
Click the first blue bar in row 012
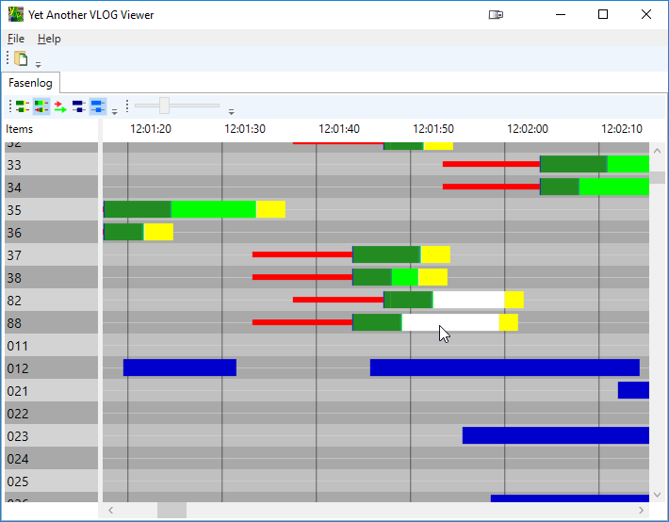coord(179,367)
